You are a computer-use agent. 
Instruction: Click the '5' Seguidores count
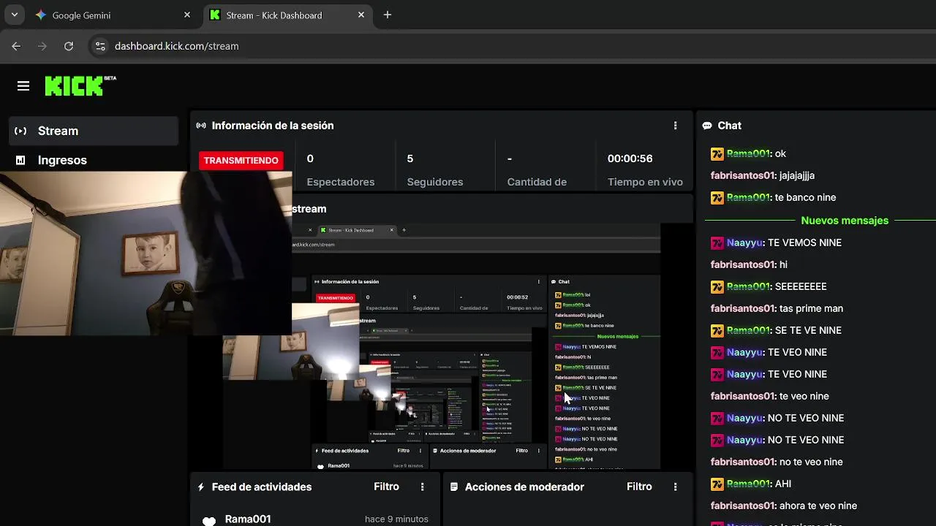[x=410, y=159]
